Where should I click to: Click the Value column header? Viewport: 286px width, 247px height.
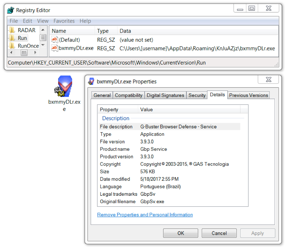point(189,109)
